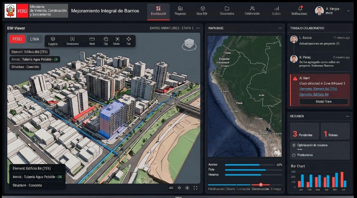
Task: Click the AG button in viewer footer
Action: point(171,188)
